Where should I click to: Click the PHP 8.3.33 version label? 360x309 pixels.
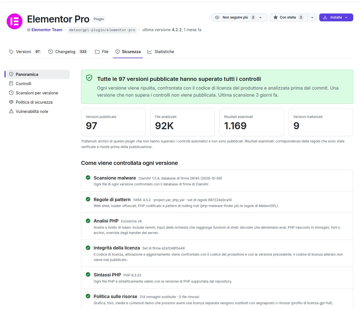[x=132, y=275]
